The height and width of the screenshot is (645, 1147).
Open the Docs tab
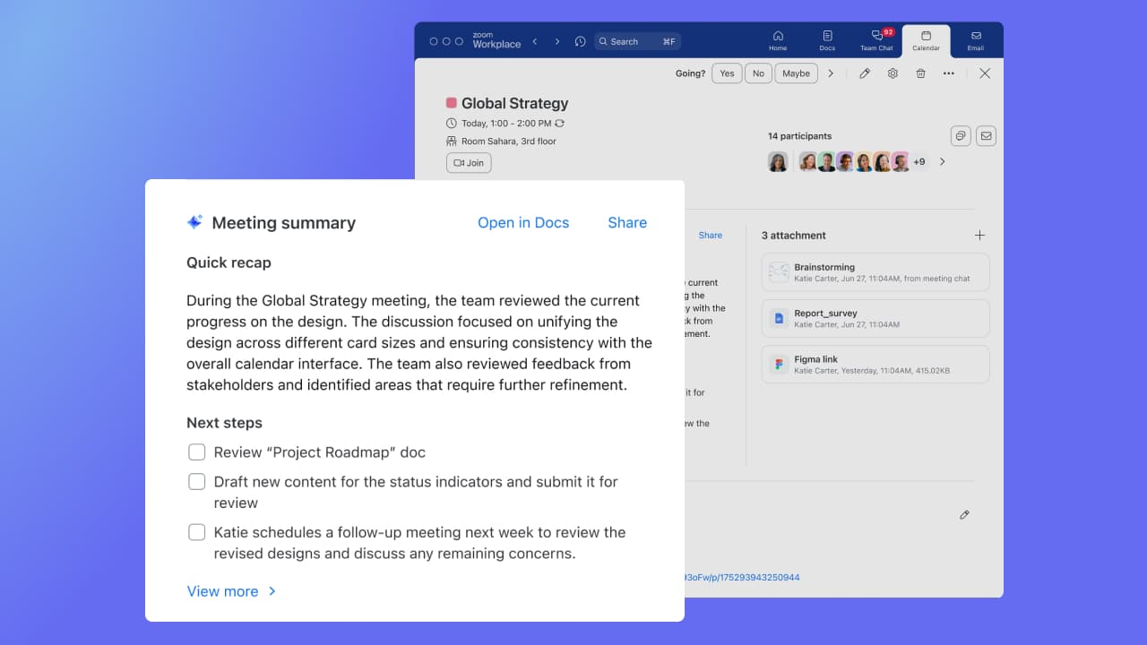pyautogui.click(x=827, y=40)
